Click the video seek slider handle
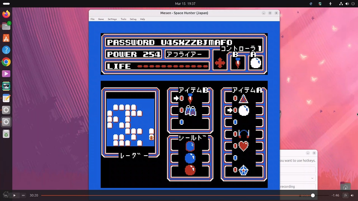 (x=313, y=195)
